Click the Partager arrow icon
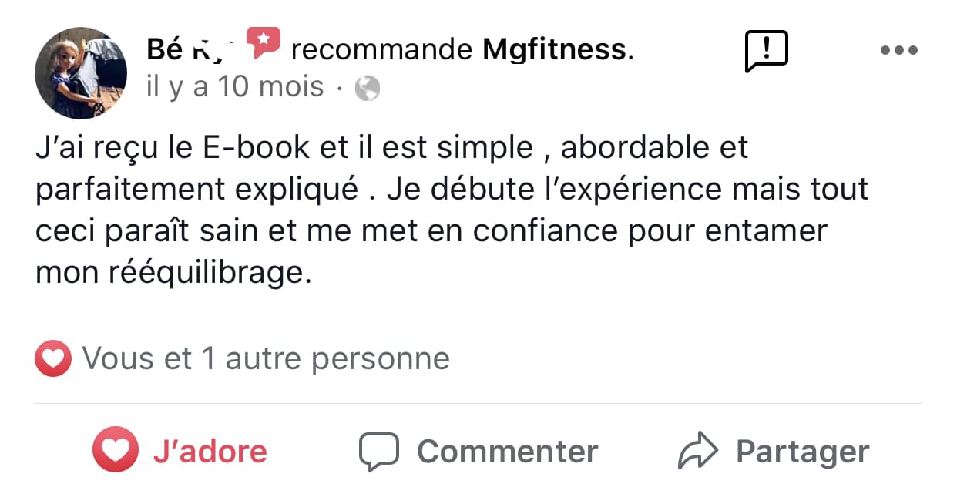The width and height of the screenshot is (957, 484). 697,451
